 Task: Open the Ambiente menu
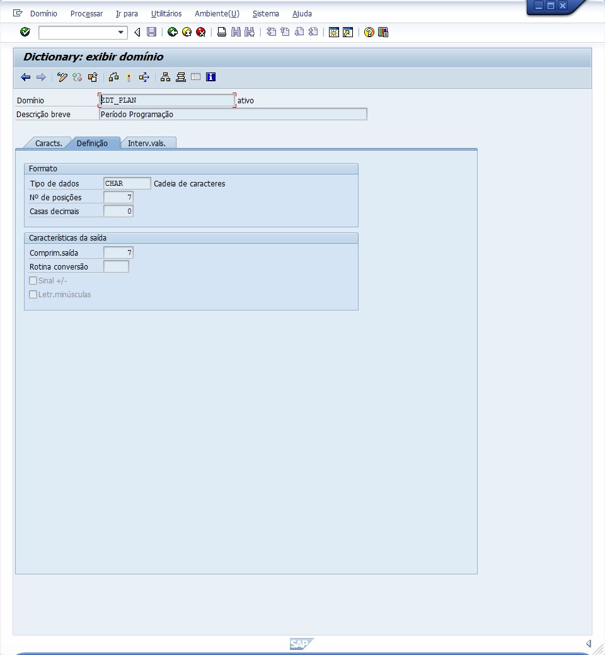pos(217,14)
